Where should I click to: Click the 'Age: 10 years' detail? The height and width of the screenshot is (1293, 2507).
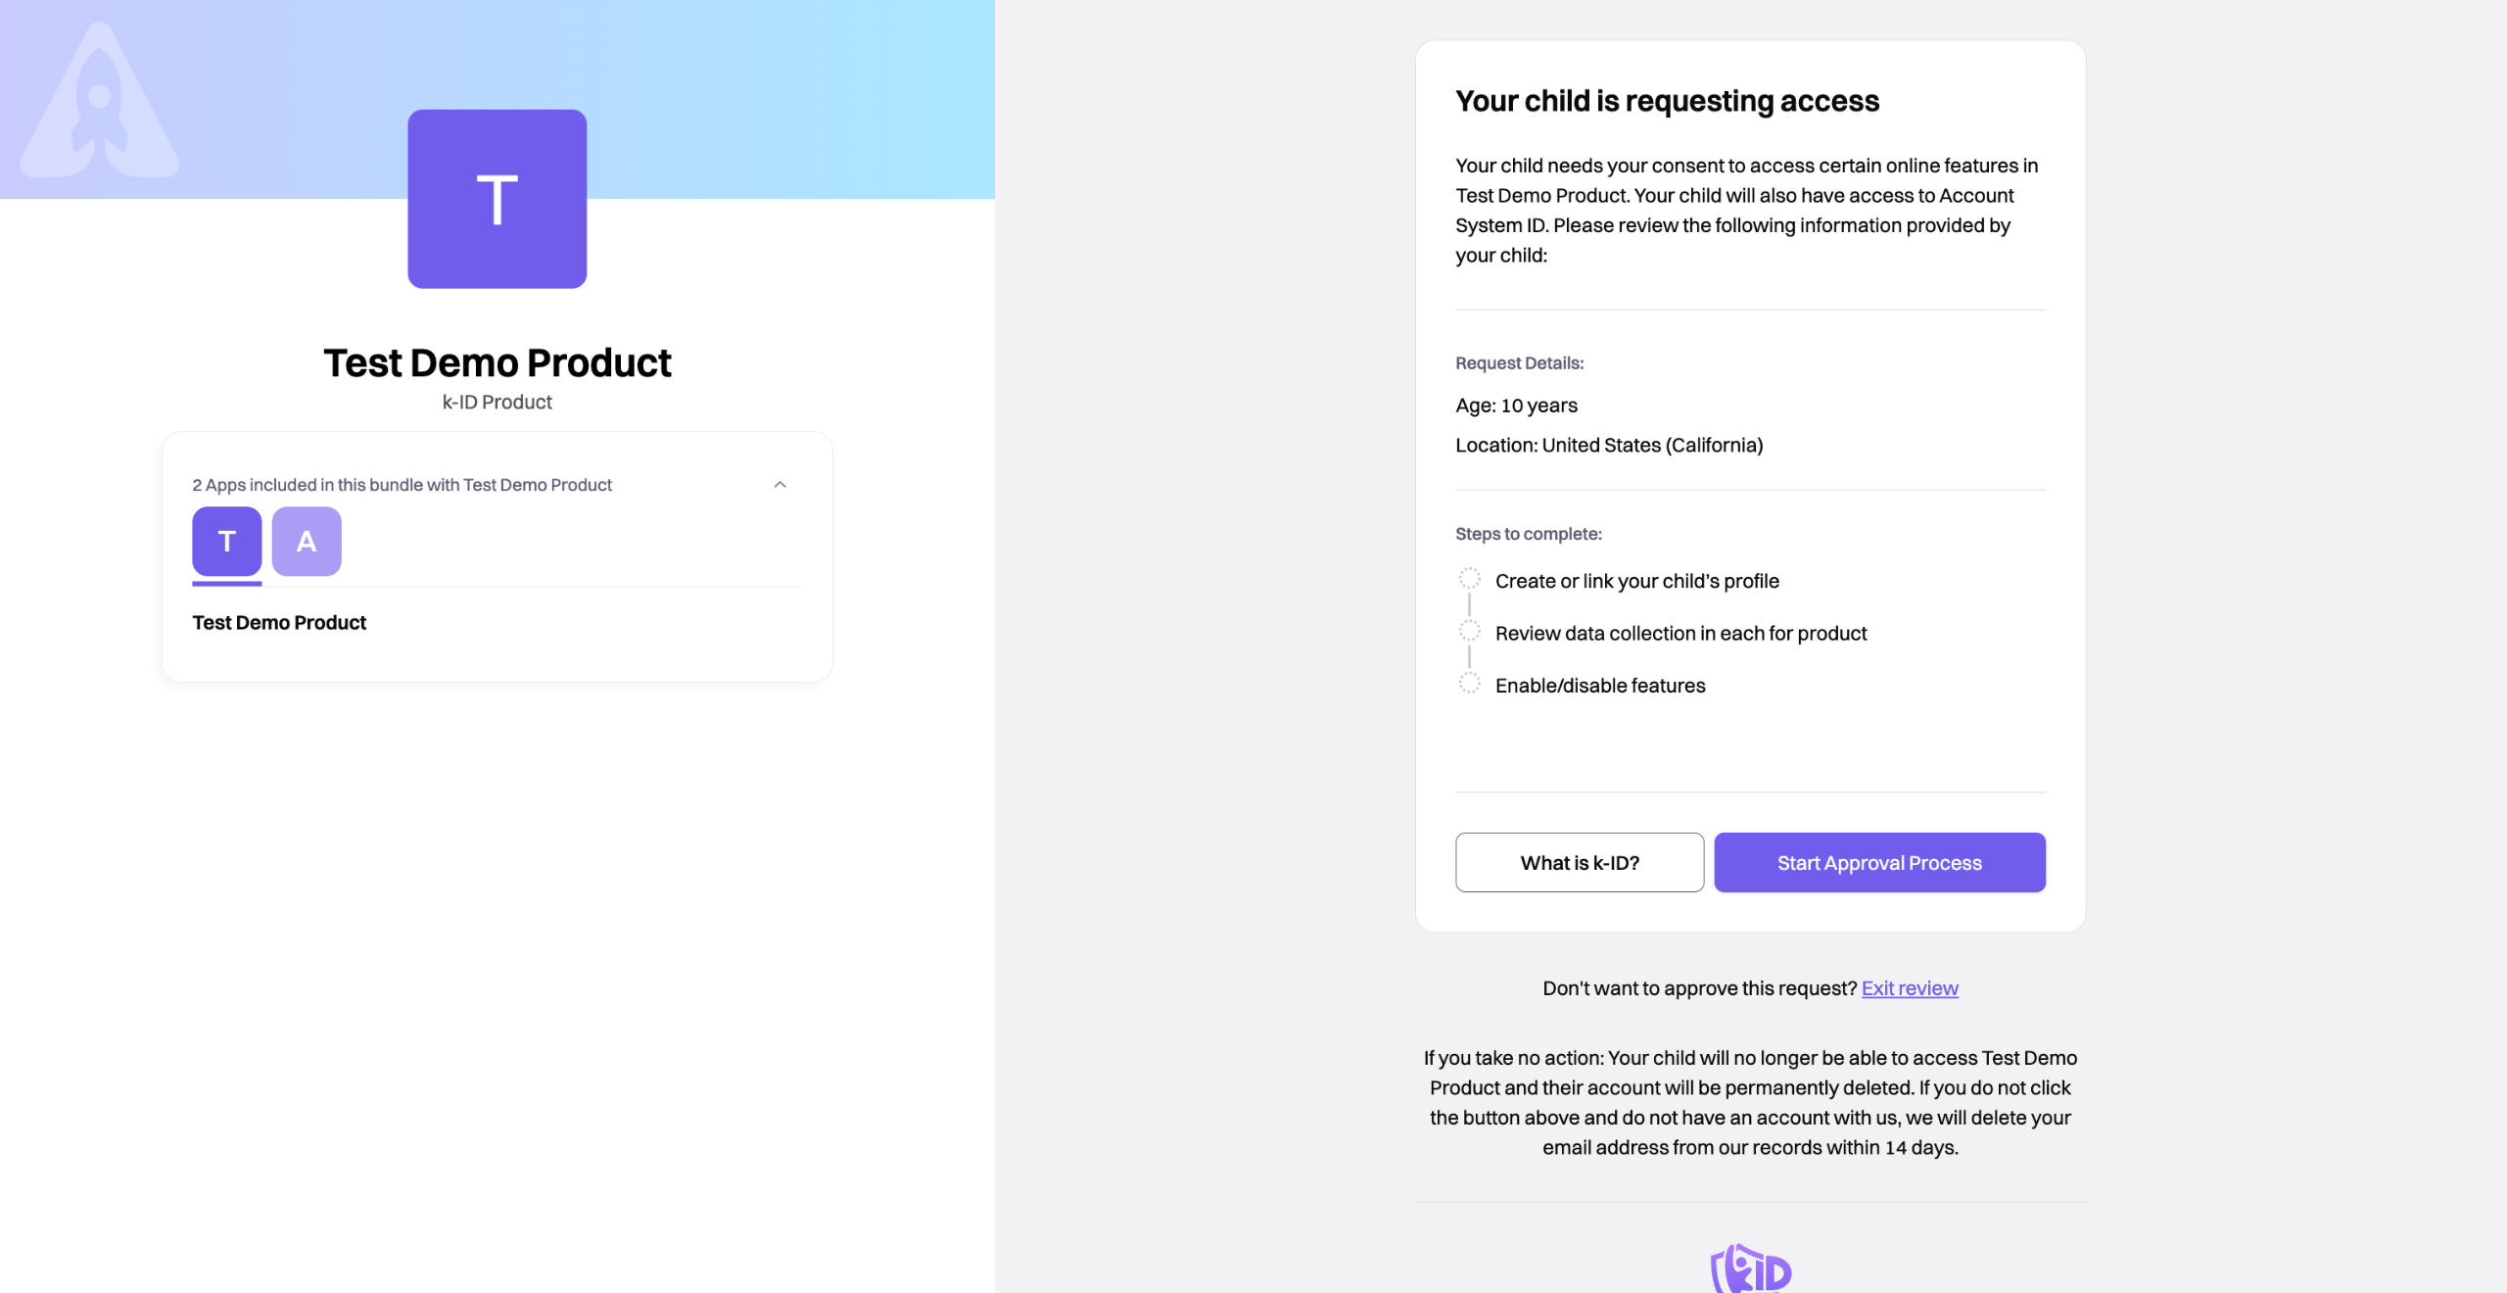(x=1516, y=406)
